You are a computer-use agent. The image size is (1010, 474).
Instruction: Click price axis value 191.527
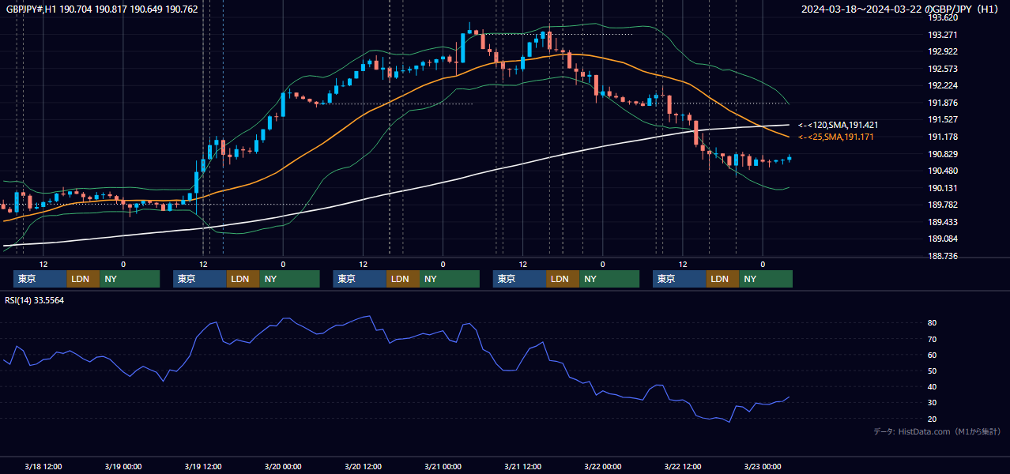click(x=942, y=119)
